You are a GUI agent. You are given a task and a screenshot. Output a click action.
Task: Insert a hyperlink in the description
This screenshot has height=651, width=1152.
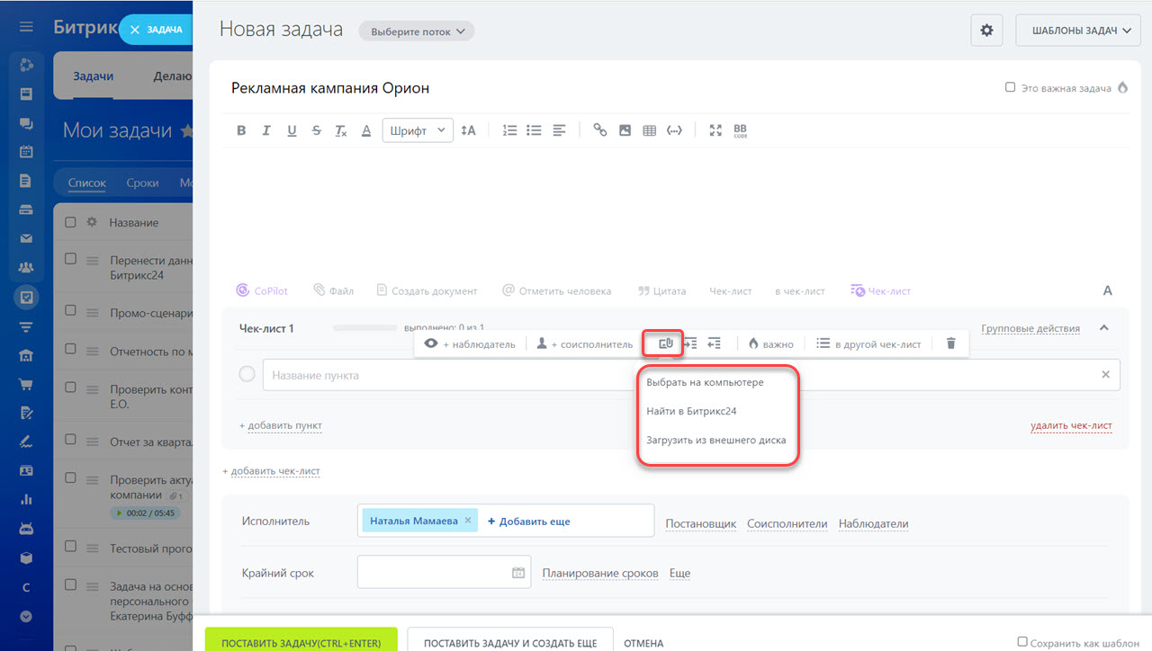tap(600, 130)
